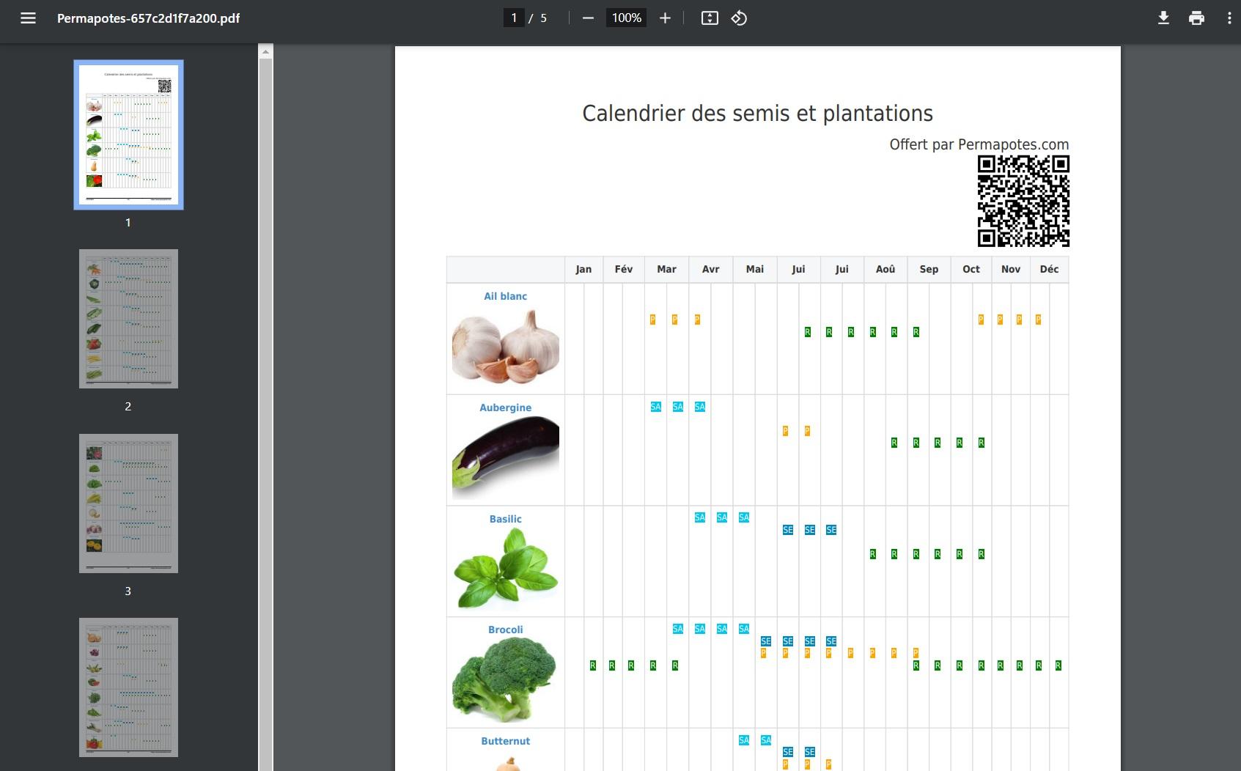
Task: Click the Ail blanc link
Action: coord(505,296)
